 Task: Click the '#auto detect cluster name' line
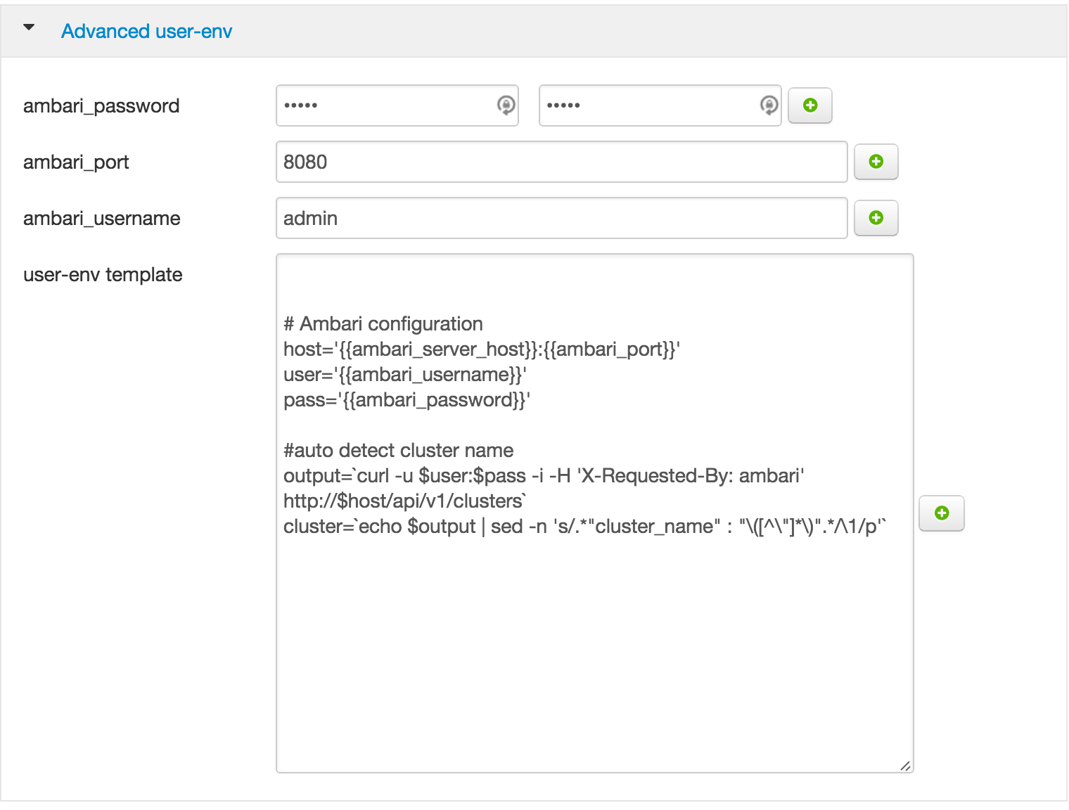click(399, 451)
